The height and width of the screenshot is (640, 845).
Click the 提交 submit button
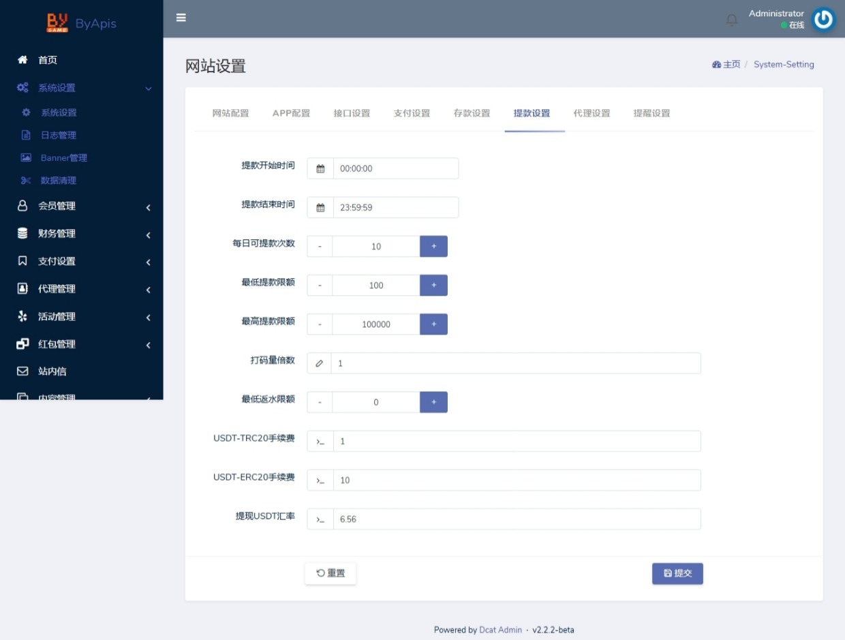677,574
